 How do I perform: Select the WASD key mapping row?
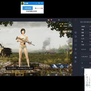[86, 27]
